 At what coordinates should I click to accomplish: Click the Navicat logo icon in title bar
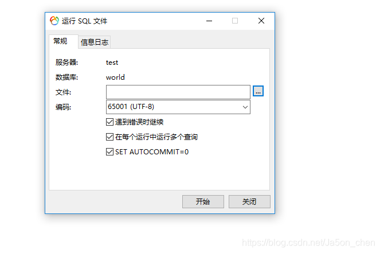click(54, 21)
